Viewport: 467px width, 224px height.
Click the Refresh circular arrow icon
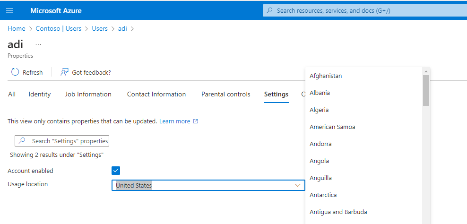coord(15,72)
